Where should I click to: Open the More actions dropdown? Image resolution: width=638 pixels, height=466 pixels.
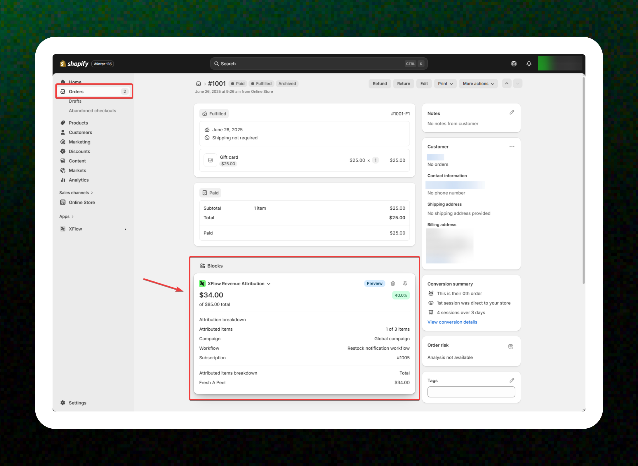[478, 83]
